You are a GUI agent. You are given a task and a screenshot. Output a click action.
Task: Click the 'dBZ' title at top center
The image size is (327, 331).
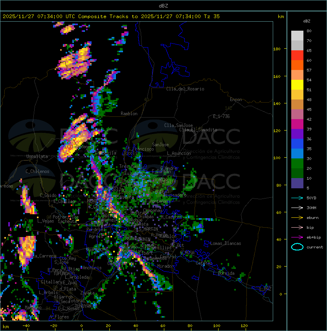pyautogui.click(x=163, y=6)
